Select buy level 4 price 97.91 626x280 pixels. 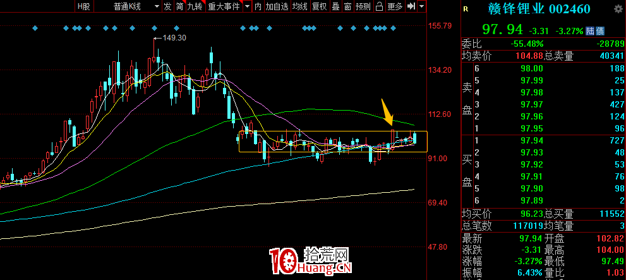click(x=532, y=176)
